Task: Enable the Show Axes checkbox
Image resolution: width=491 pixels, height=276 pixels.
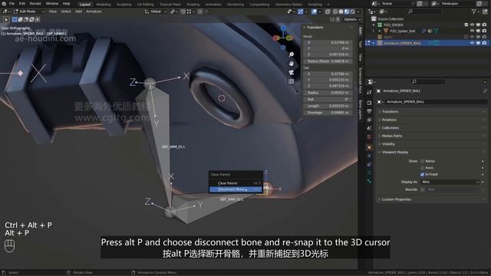Action: tap(423, 168)
